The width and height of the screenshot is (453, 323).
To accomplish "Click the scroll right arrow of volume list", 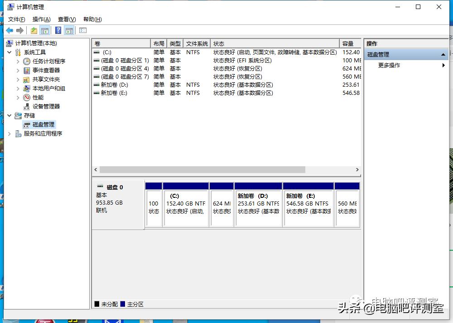I will coord(357,170).
